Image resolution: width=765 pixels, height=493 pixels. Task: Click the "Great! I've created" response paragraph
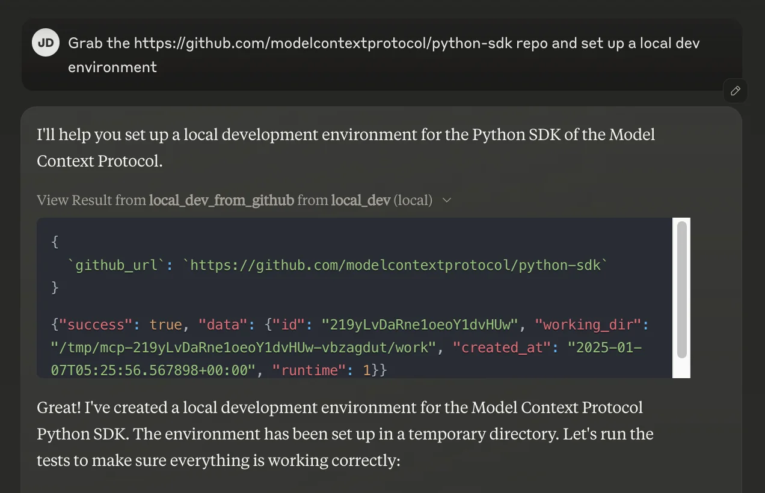tap(345, 433)
